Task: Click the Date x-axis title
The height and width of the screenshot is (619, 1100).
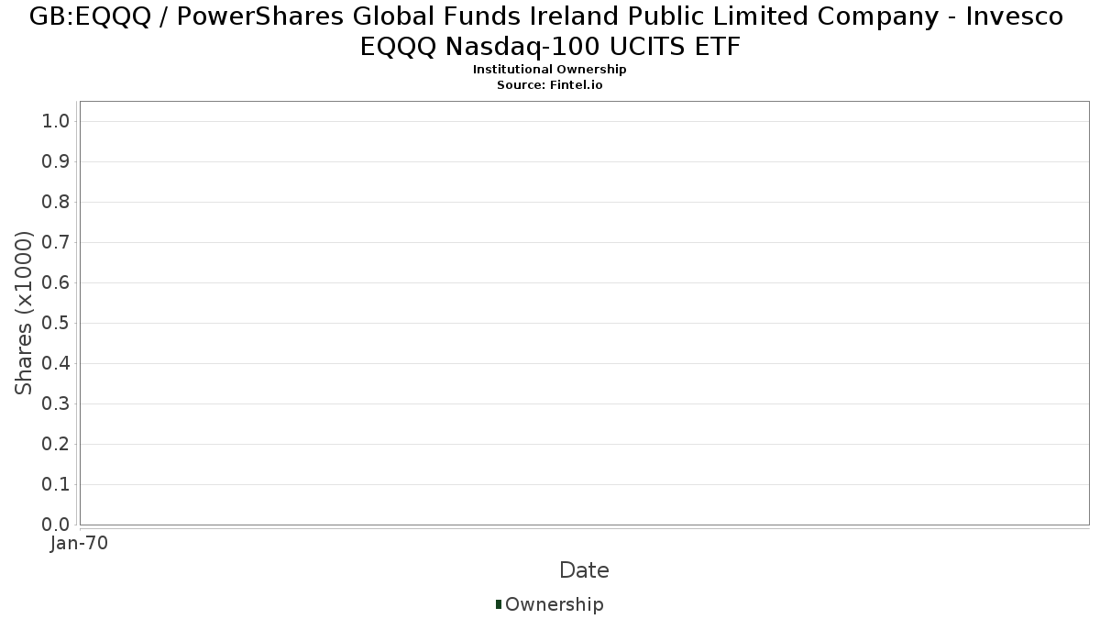Action: pyautogui.click(x=584, y=570)
